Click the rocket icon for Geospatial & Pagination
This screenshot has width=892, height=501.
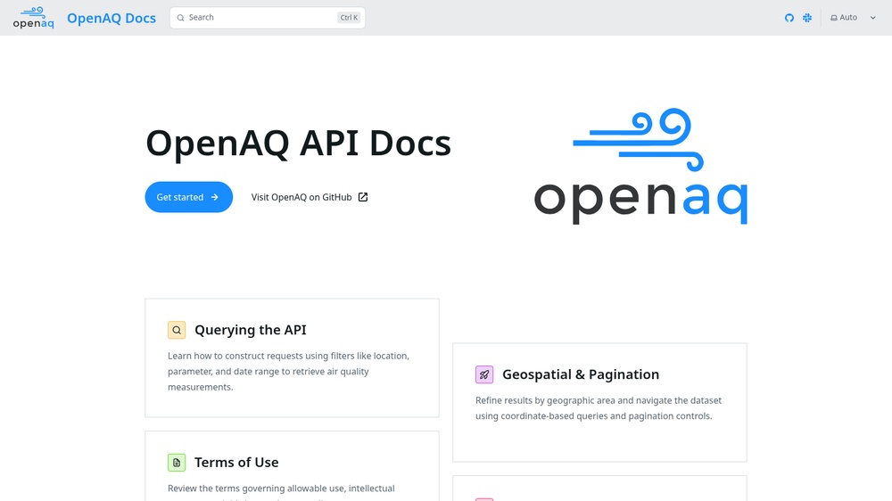[484, 374]
